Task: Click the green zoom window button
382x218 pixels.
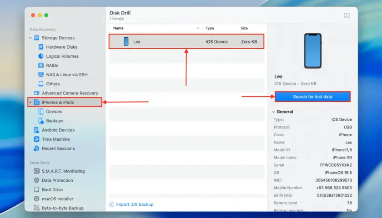Action: (x=46, y=15)
